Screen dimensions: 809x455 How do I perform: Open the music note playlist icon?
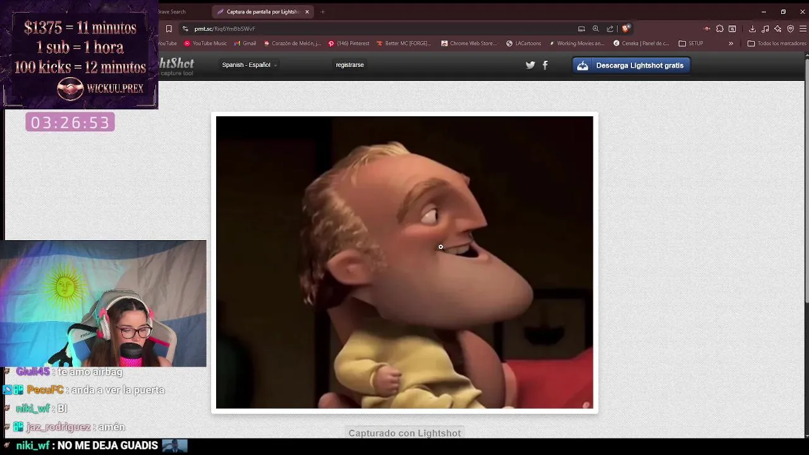[765, 28]
